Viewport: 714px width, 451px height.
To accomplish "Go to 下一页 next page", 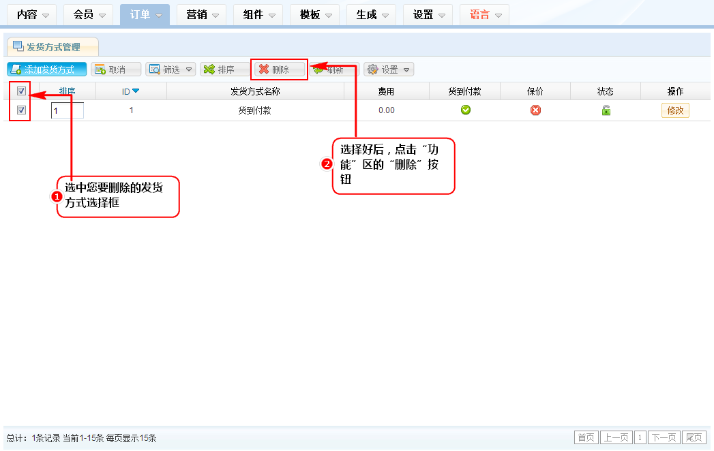I will coord(664,437).
